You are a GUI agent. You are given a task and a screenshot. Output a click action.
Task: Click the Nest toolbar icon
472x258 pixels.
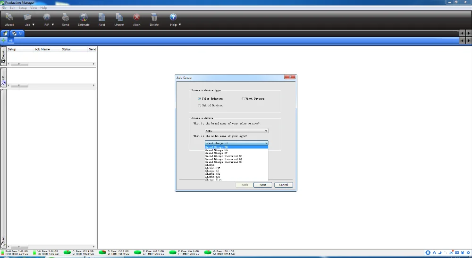tap(102, 17)
